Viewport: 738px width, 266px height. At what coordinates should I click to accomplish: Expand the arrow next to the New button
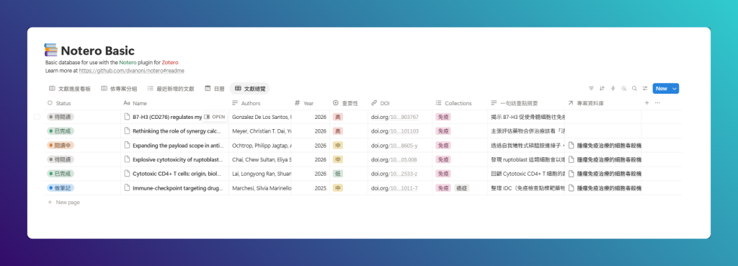[x=675, y=89]
